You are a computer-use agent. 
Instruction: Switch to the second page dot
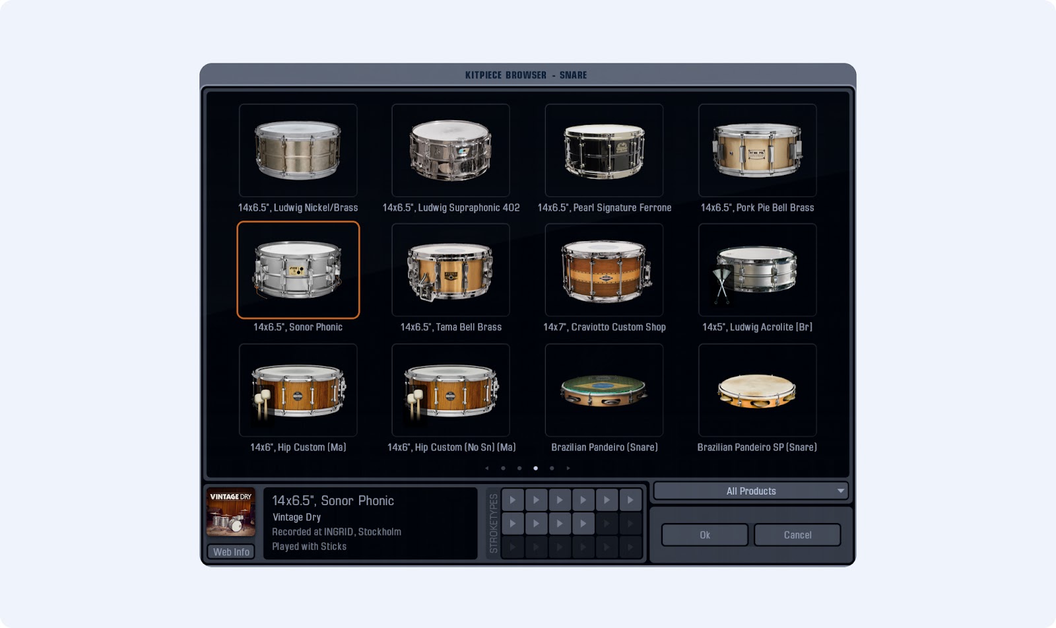[x=519, y=468]
